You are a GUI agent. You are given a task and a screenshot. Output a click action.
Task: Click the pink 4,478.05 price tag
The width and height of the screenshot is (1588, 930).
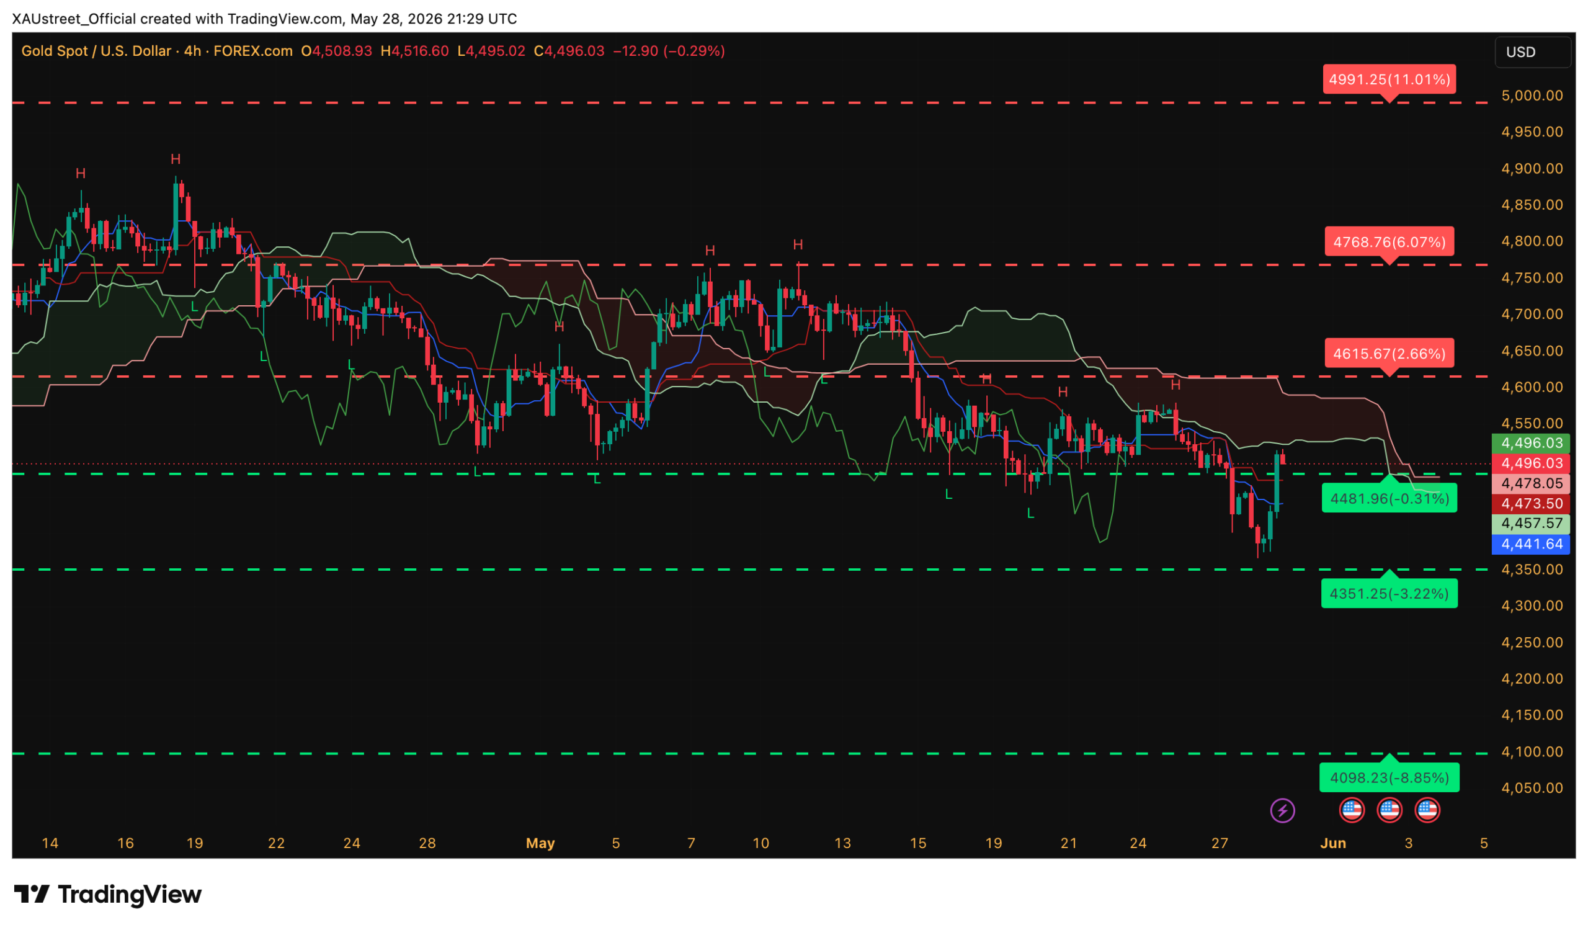[1532, 483]
